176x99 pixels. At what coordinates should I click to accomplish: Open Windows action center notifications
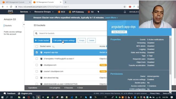172,97
